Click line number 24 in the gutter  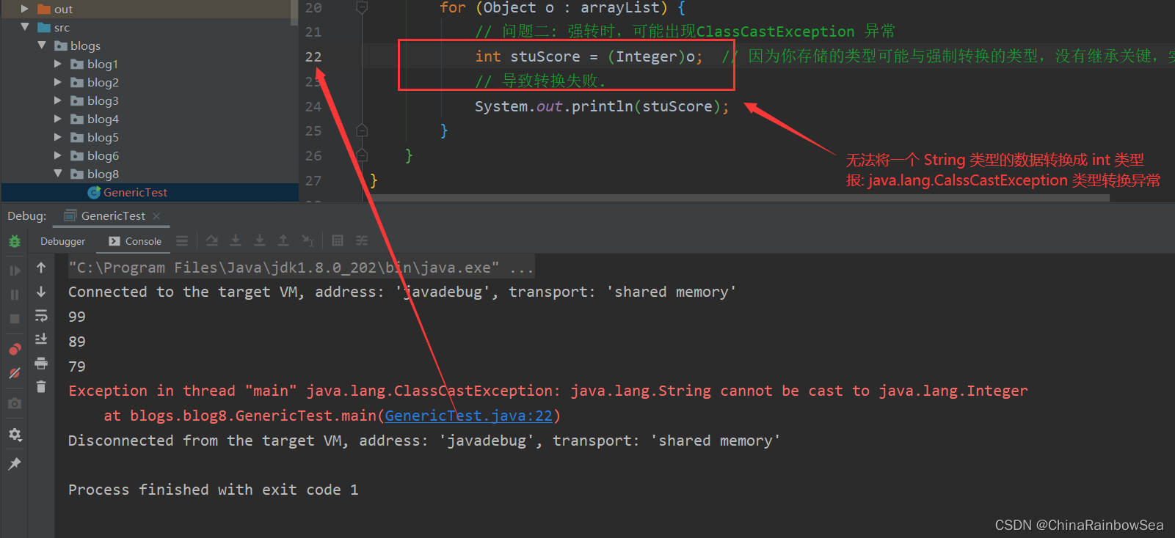(x=313, y=106)
